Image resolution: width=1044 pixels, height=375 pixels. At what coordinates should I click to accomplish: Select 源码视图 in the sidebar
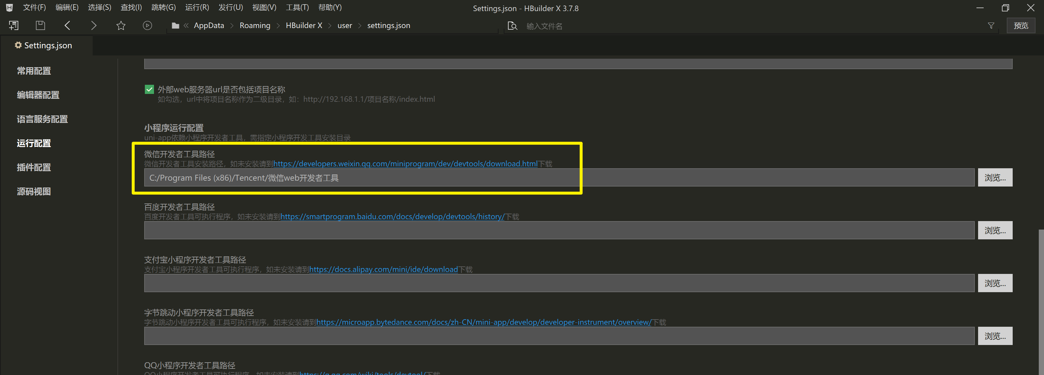34,191
